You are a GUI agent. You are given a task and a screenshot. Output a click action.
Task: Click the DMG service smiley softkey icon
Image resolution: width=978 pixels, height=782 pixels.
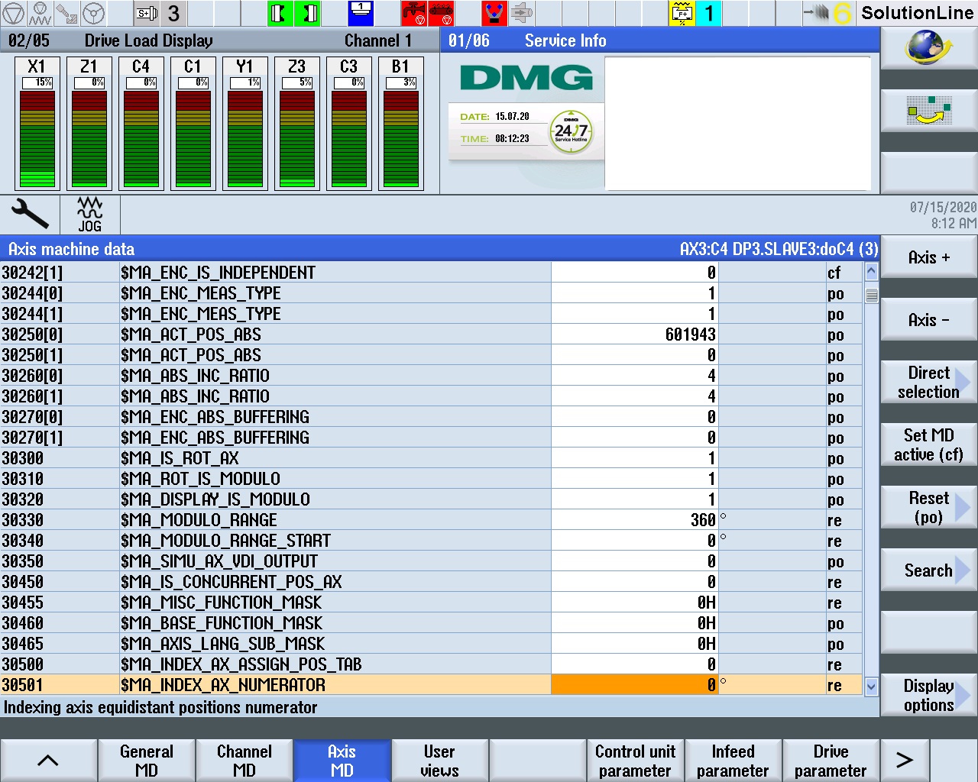pos(928,110)
